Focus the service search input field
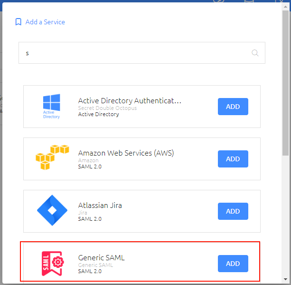Screen dimensions: 291x285 pos(142,53)
